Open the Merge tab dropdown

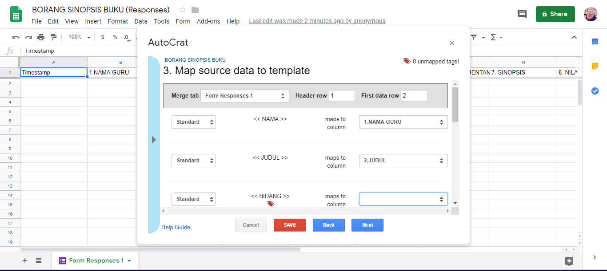point(245,96)
